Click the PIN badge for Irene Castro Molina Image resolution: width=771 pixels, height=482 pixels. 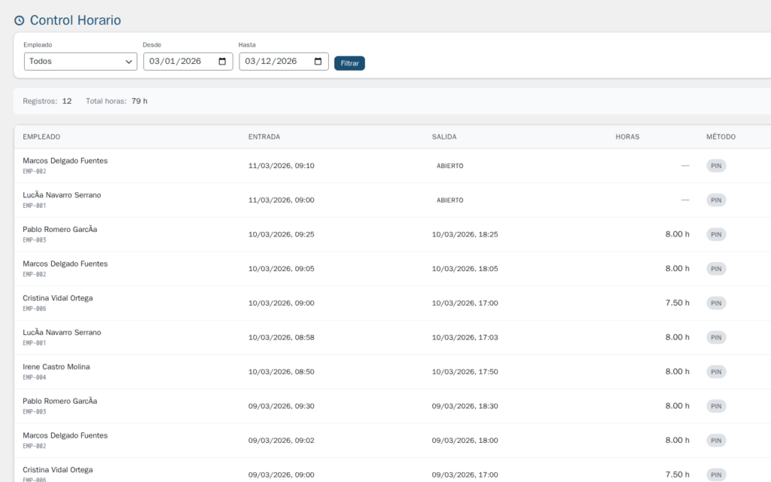tap(715, 371)
